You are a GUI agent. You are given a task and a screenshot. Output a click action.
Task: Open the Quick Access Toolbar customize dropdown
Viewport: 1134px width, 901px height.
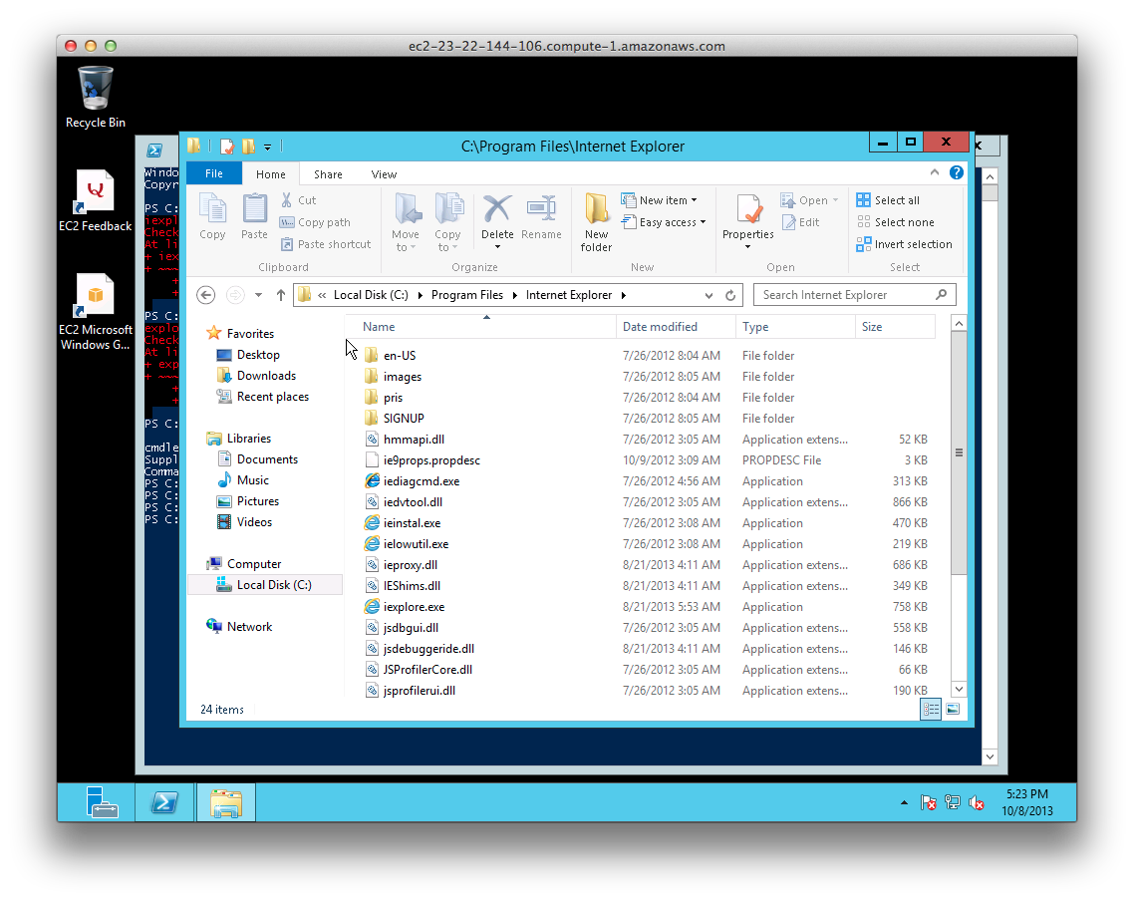point(268,147)
